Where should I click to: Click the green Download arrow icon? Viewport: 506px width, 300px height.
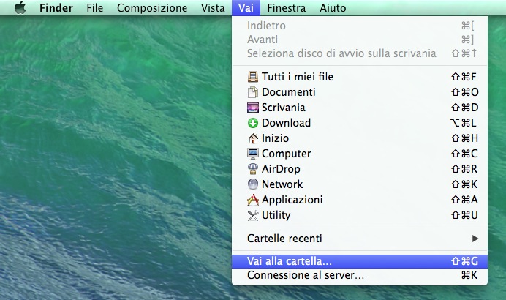pos(253,123)
